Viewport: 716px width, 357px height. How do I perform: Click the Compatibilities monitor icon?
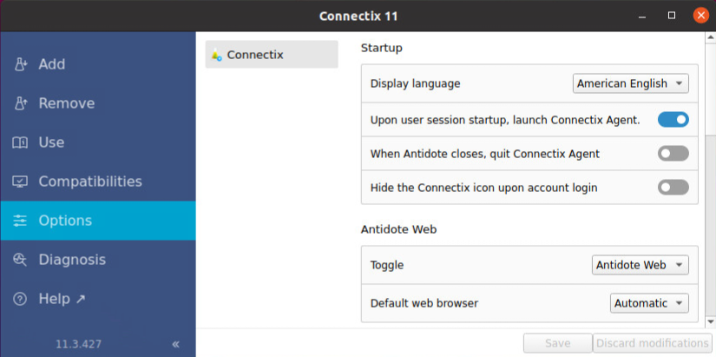click(x=21, y=182)
